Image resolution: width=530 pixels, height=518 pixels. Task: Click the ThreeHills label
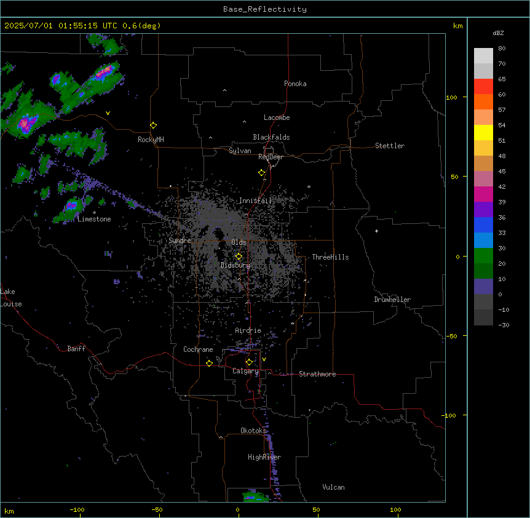[x=330, y=257]
